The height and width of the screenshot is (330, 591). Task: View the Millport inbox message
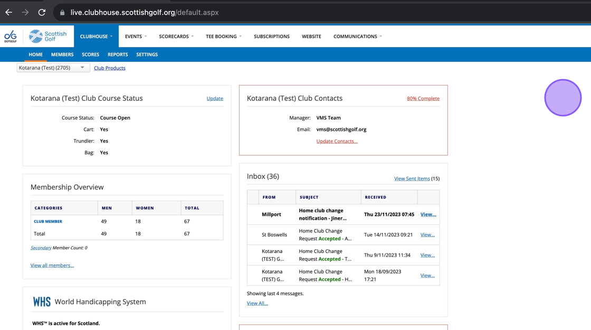[x=427, y=214]
